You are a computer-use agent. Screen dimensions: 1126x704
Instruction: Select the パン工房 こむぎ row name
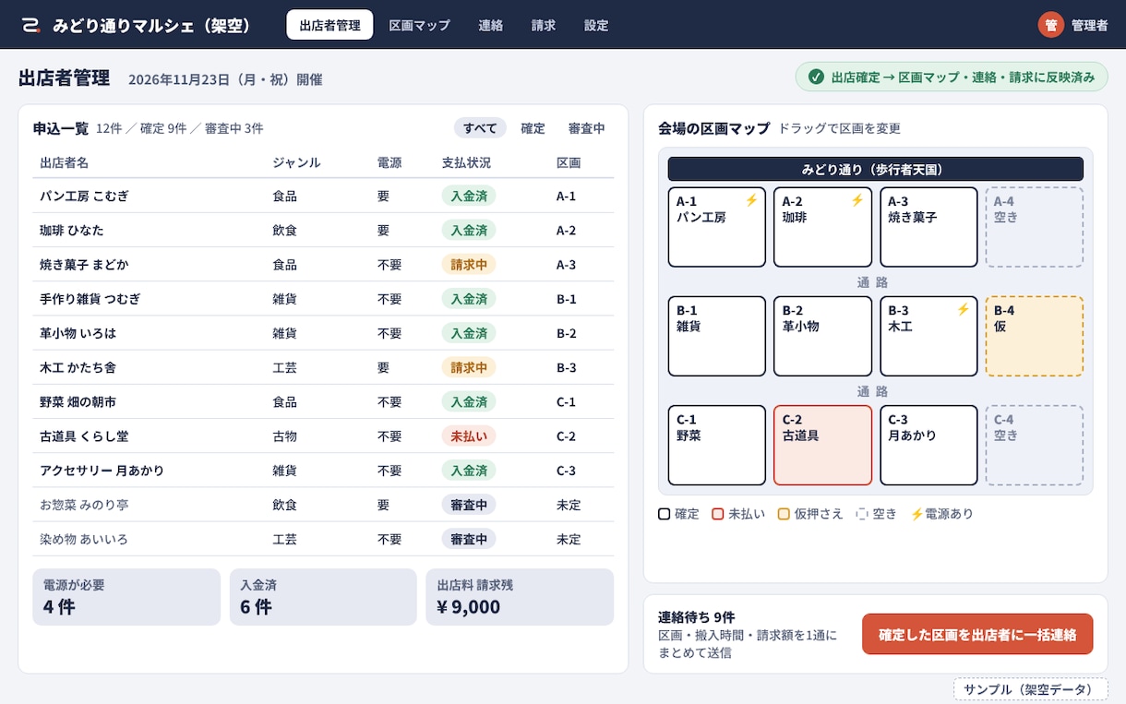click(x=84, y=196)
